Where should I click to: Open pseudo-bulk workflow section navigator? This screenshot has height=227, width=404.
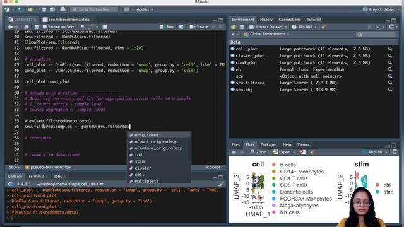[x=49, y=167]
